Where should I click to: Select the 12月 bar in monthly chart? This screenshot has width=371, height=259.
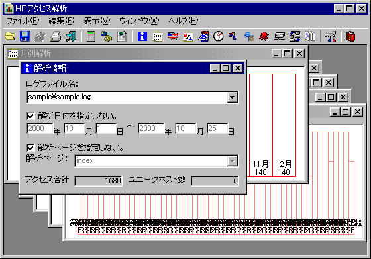pos(284,125)
